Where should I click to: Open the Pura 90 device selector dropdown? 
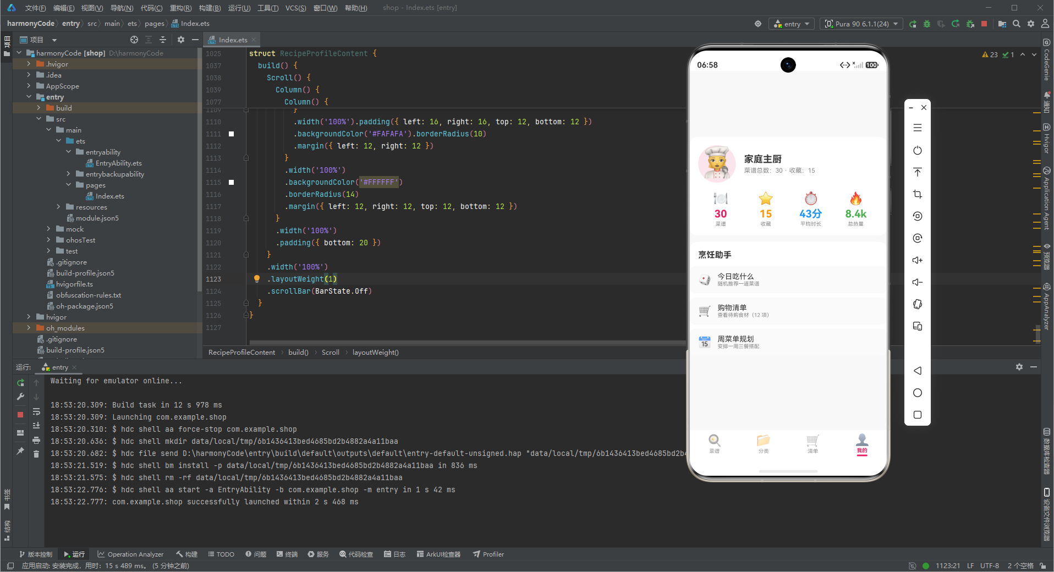[861, 24]
